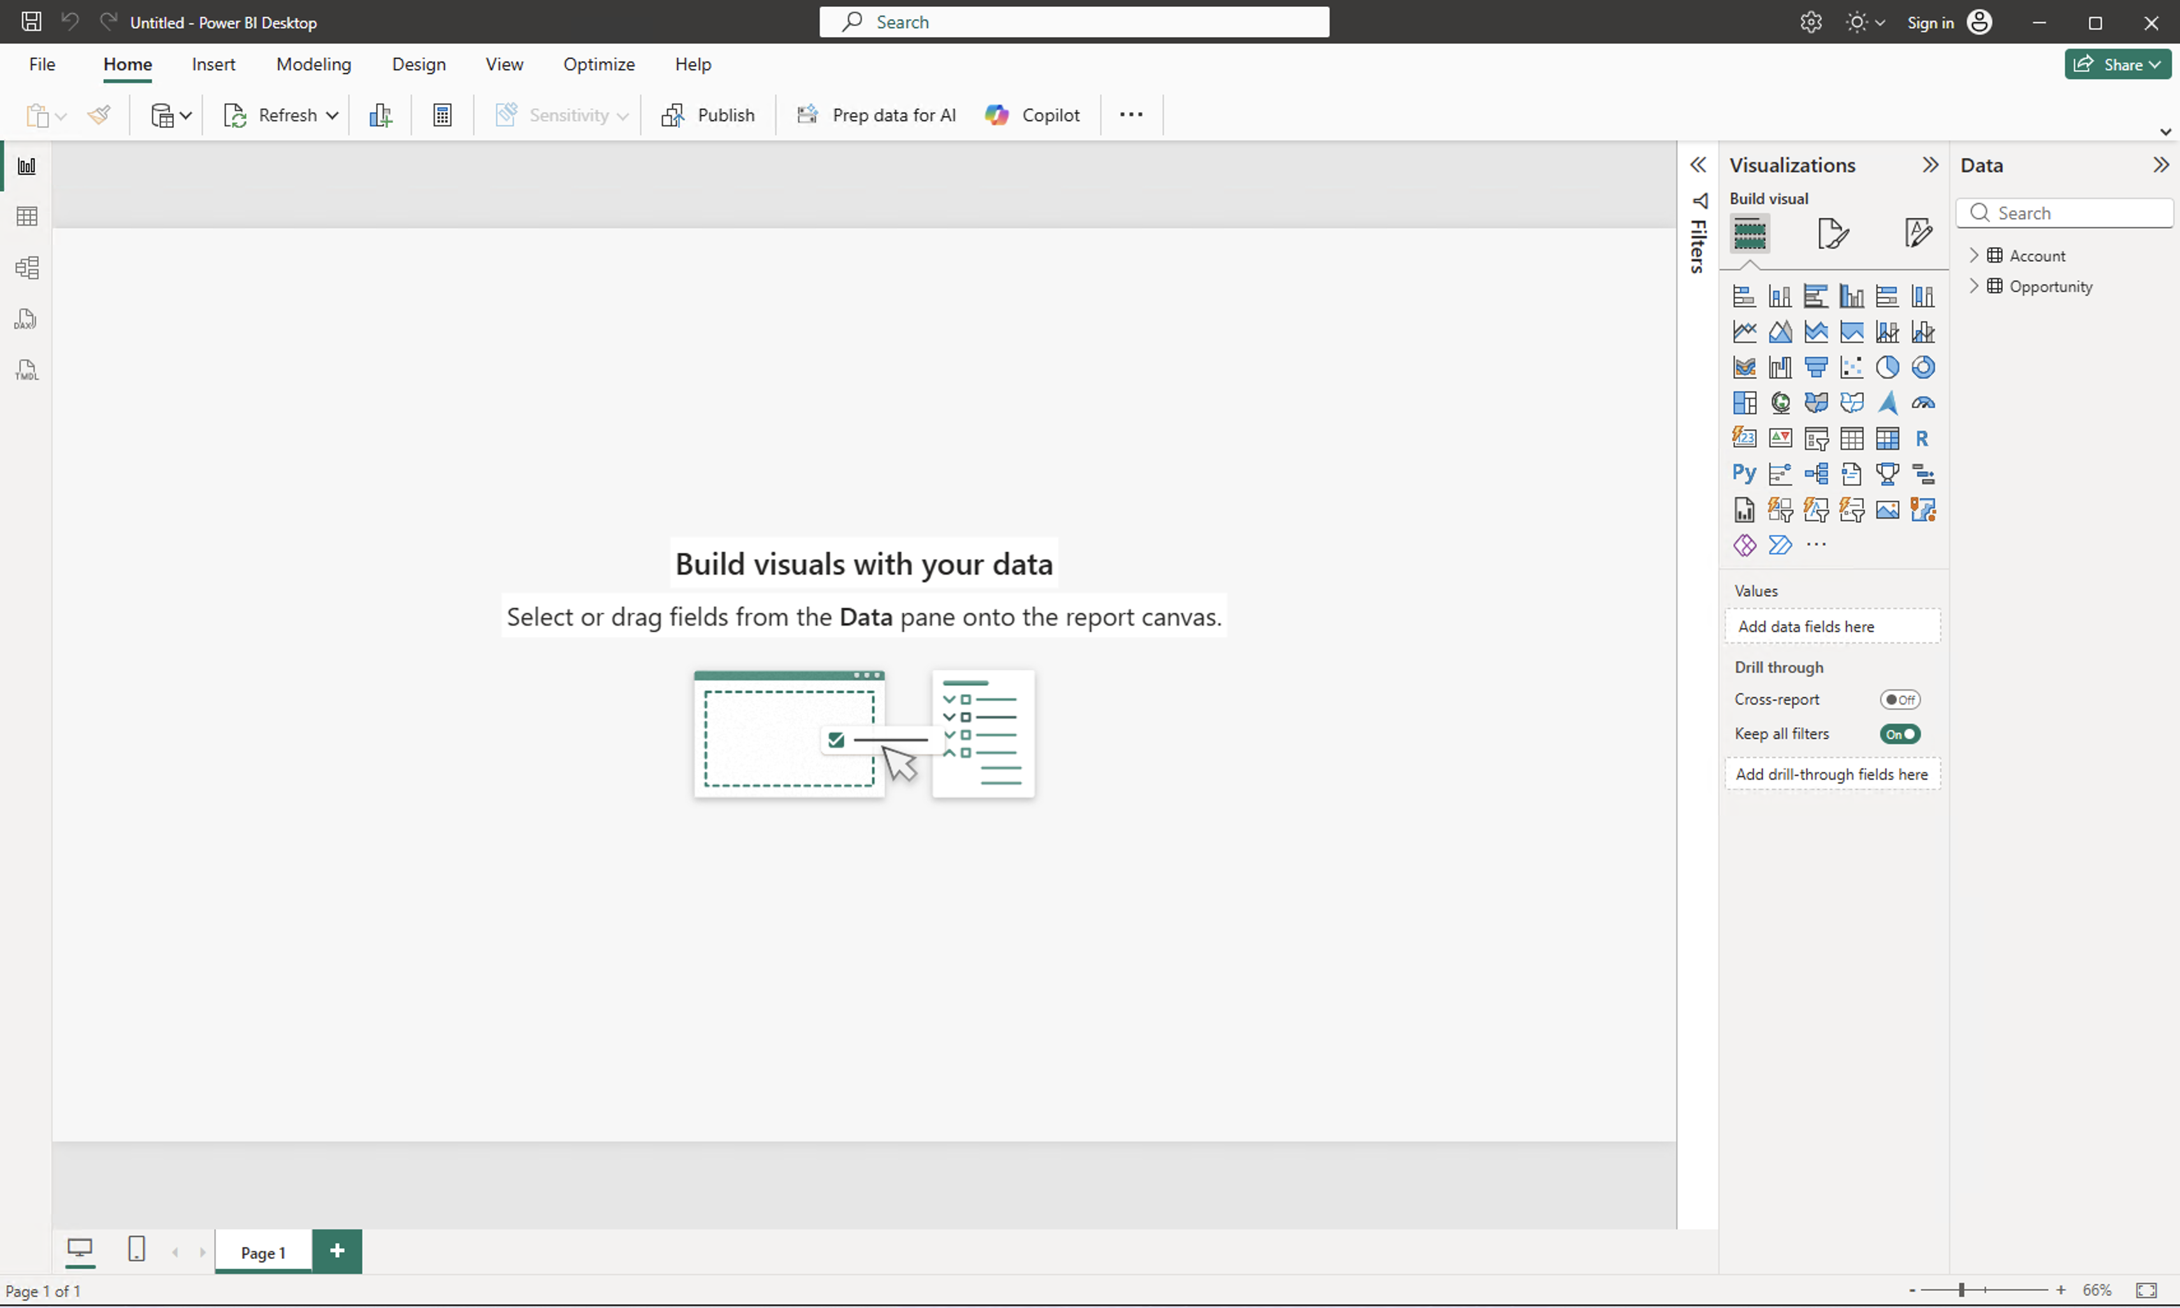Open the theme mode dropdown
Image resolution: width=2180 pixels, height=1308 pixels.
(1865, 22)
